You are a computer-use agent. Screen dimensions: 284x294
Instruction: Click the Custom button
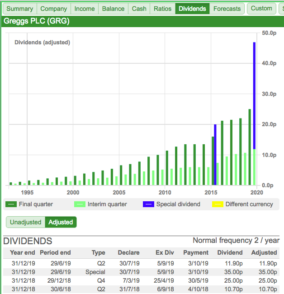261,9
